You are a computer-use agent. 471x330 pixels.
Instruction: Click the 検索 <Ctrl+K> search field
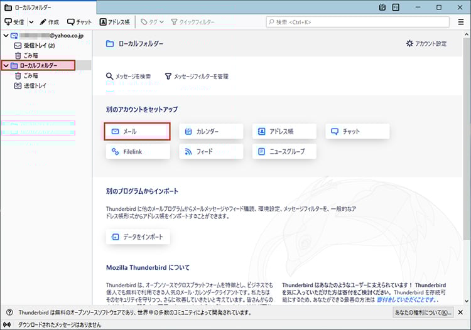(357, 22)
